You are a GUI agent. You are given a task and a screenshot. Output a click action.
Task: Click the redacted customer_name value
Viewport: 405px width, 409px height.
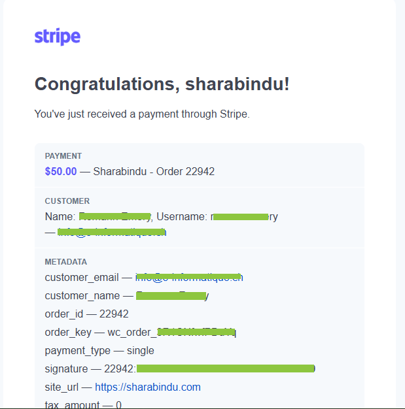172,296
